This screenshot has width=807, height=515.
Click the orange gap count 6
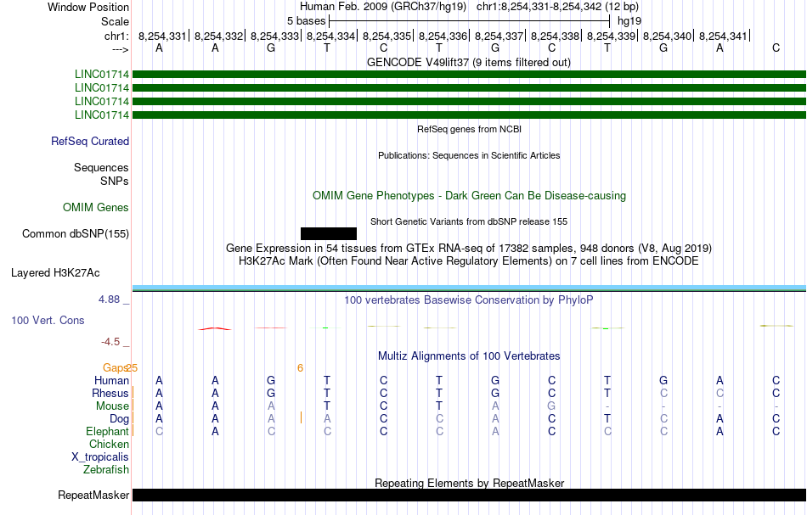tap(300, 368)
